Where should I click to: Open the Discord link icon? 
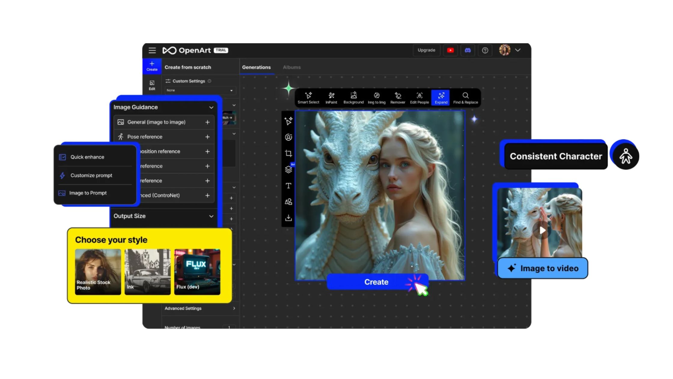[x=467, y=50]
